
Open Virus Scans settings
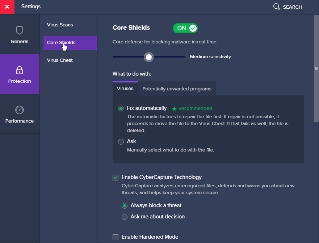[60, 25]
